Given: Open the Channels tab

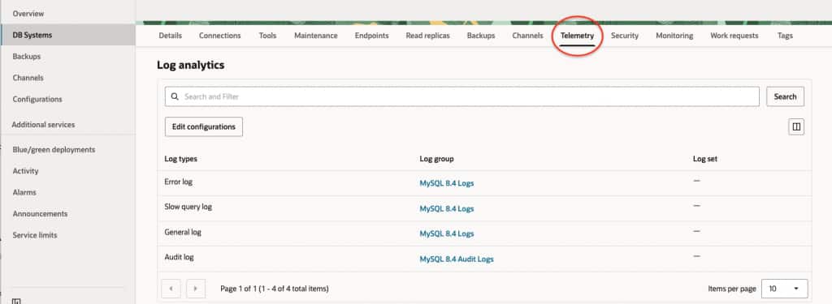Looking at the screenshot, I should (527, 36).
